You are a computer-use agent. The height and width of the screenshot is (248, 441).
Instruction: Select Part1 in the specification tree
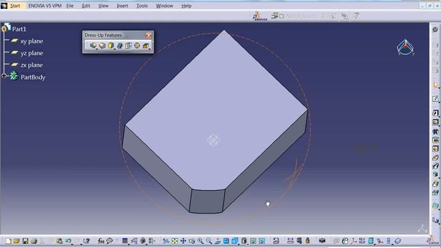click(x=19, y=29)
